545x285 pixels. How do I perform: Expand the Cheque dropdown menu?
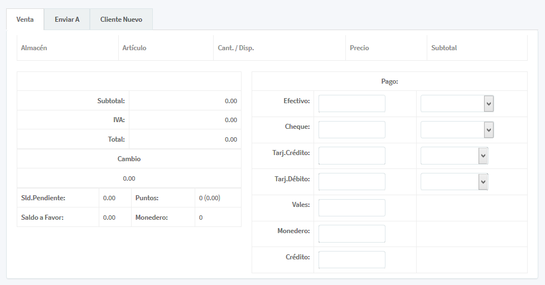click(x=457, y=129)
